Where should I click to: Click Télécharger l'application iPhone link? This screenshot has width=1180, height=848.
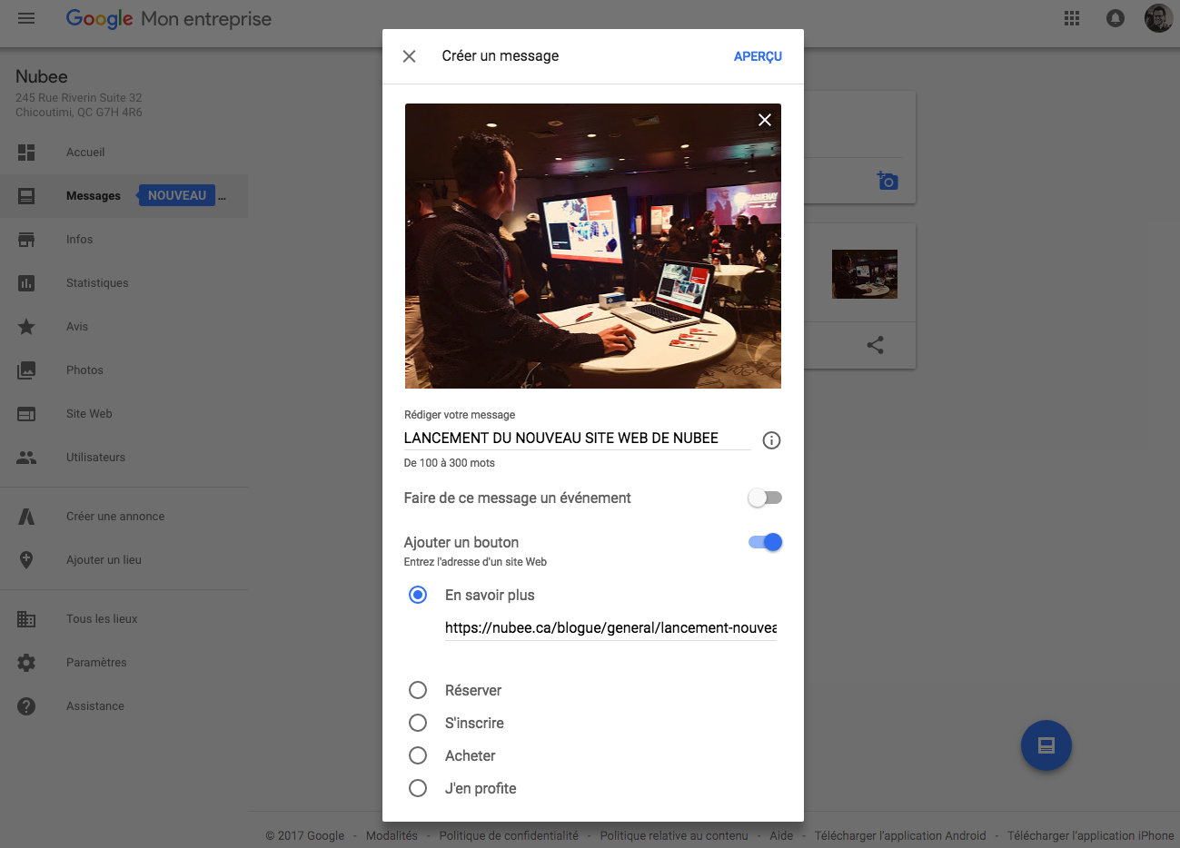pyautogui.click(x=1090, y=836)
